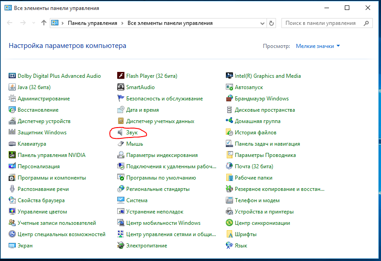Open Подключения к удаленным рабочим столам link
Image resolution: width=381 pixels, height=261 pixels.
[171, 166]
